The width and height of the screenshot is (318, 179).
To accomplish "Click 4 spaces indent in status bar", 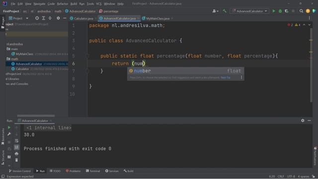I will (304, 177).
